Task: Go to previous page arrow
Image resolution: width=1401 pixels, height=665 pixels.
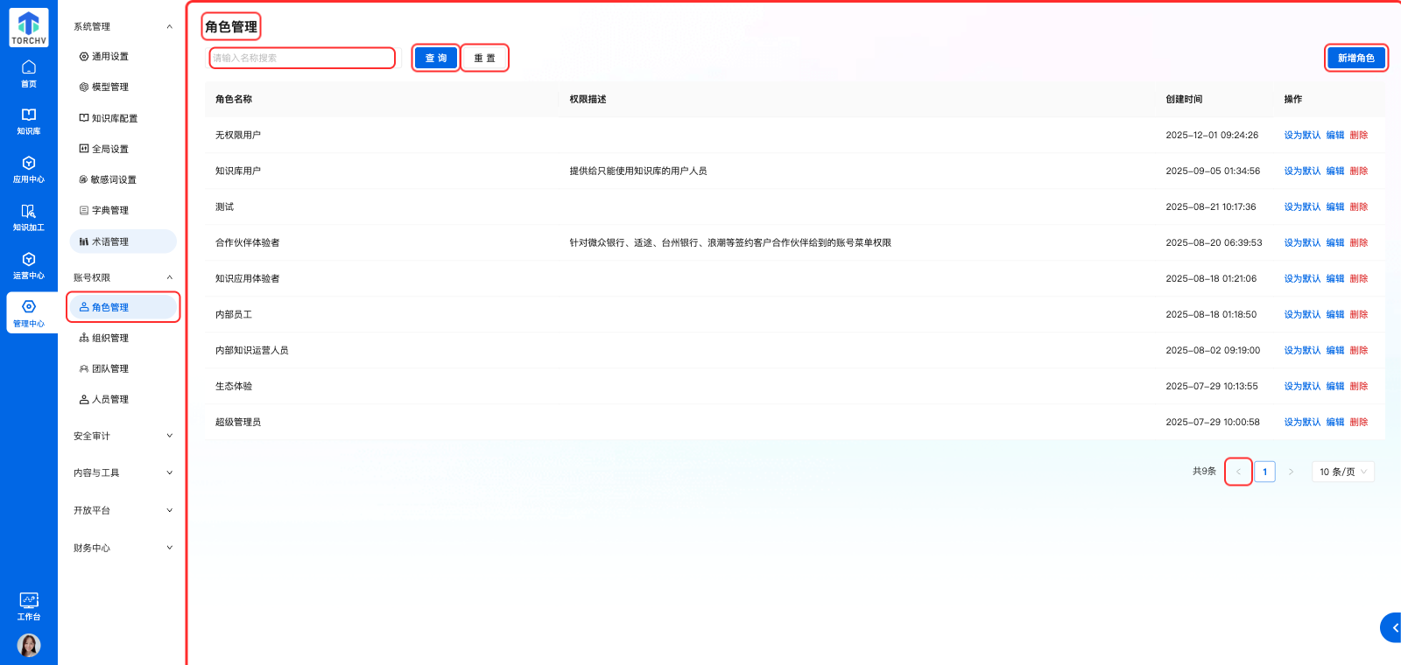Action: pos(1238,472)
